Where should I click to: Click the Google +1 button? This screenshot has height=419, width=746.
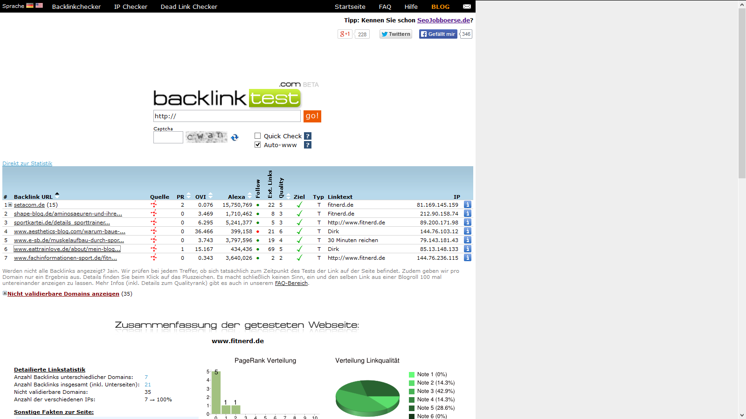tap(345, 34)
